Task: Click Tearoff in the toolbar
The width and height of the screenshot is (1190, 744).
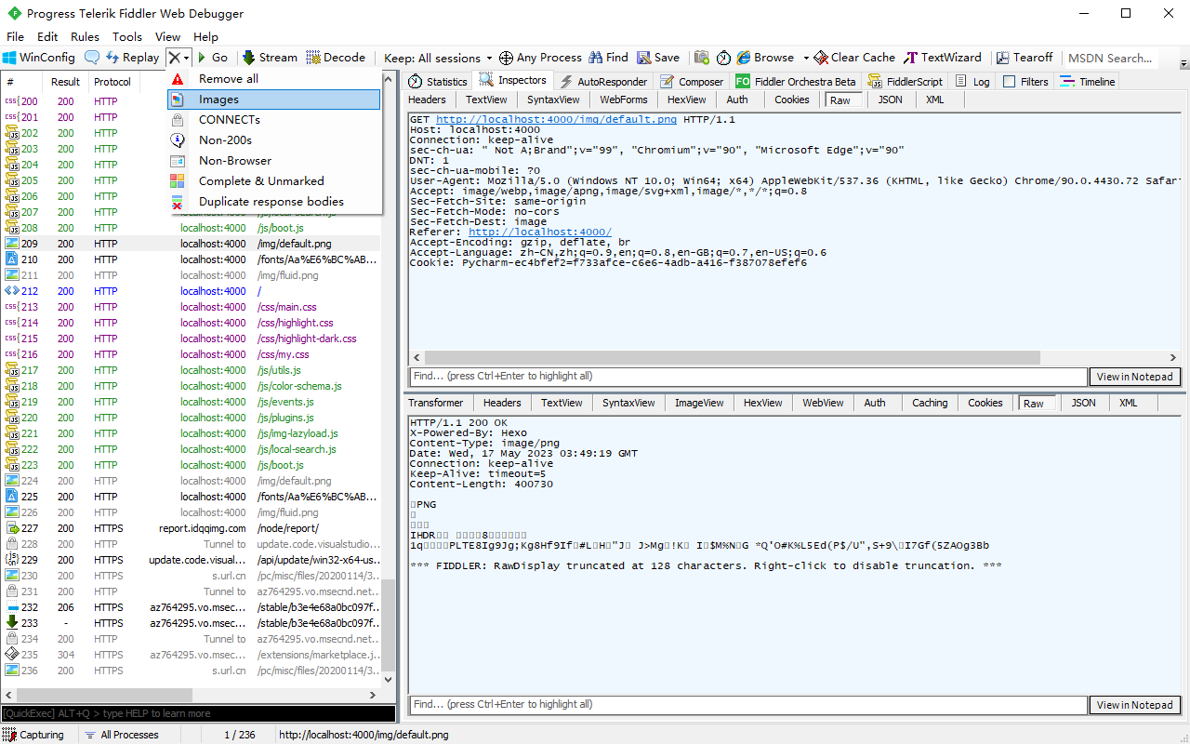Action: coord(1025,58)
